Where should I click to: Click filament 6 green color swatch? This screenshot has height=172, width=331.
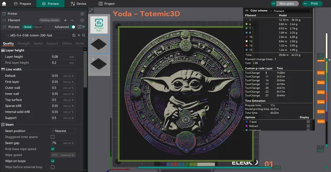(x=246, y=24)
